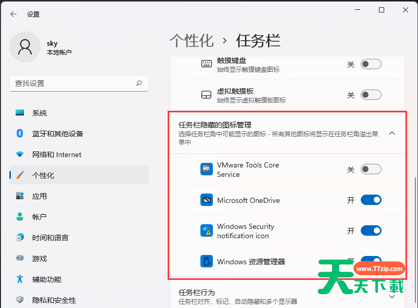The height and width of the screenshot is (308, 418).
Task: Click the Time and language globe icon
Action: click(x=20, y=237)
